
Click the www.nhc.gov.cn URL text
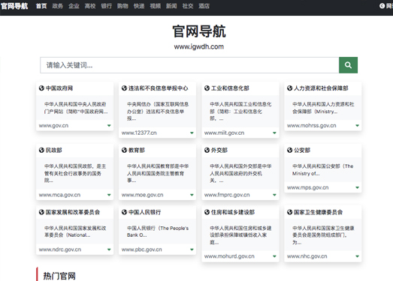[x=307, y=256]
